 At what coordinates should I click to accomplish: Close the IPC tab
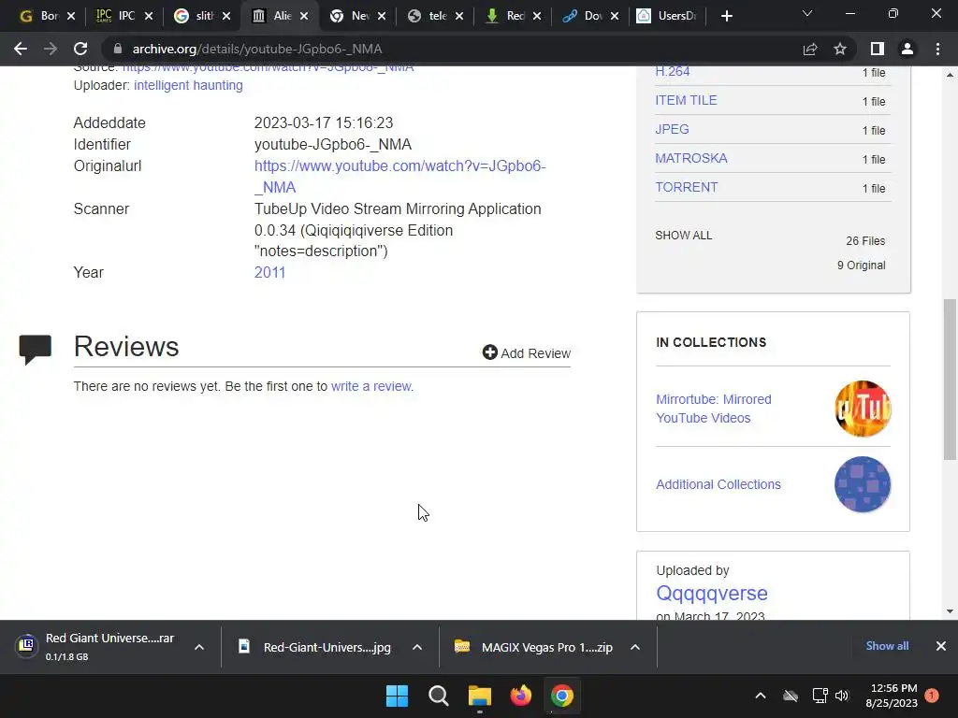[x=149, y=17]
